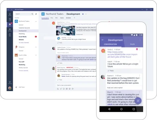Open the Designers team in sidebar
This screenshot has width=157, height=120.
click(21, 47)
